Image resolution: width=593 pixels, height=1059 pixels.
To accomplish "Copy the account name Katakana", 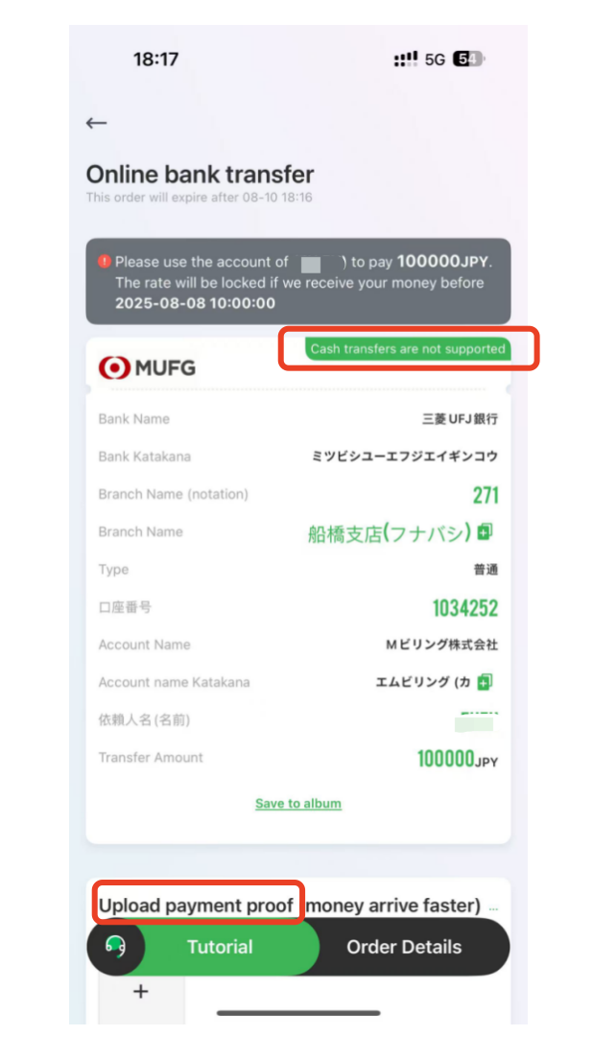I will point(485,682).
